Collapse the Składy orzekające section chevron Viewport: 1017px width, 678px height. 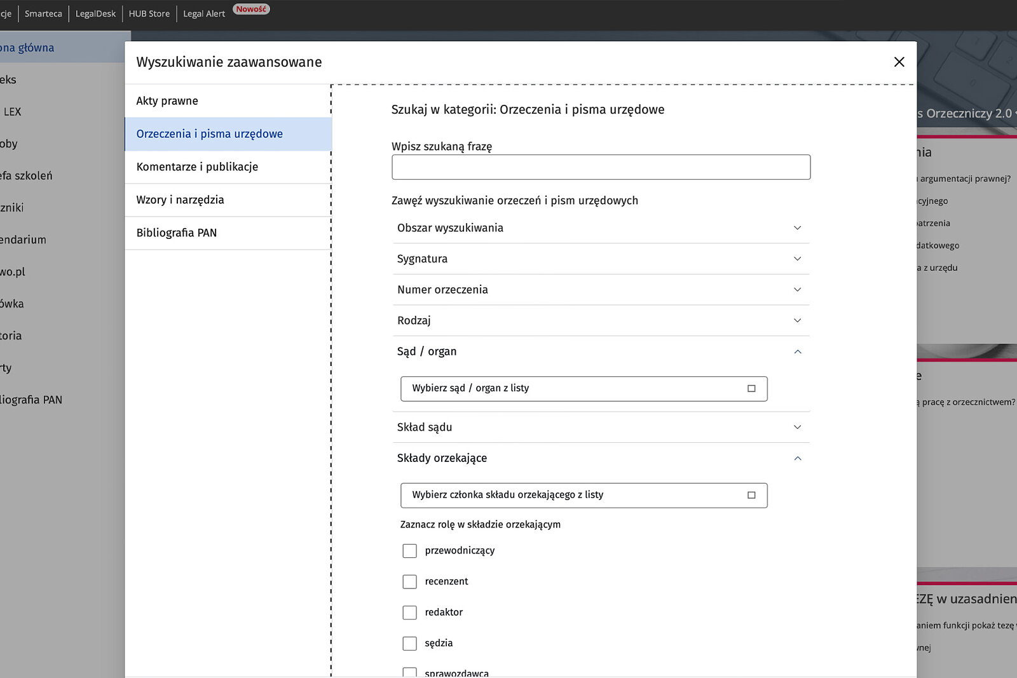coord(798,458)
